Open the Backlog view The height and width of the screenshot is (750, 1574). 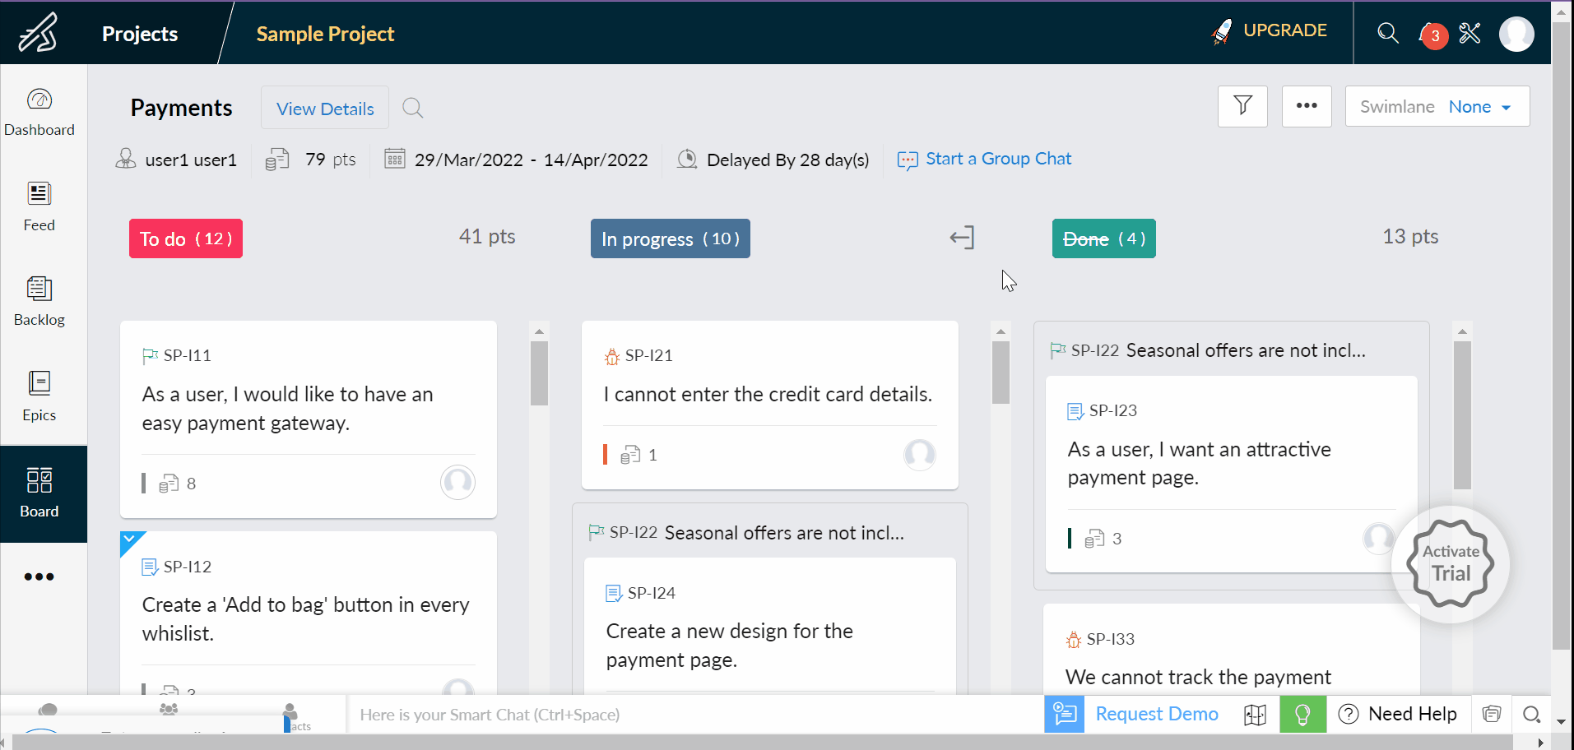39,302
